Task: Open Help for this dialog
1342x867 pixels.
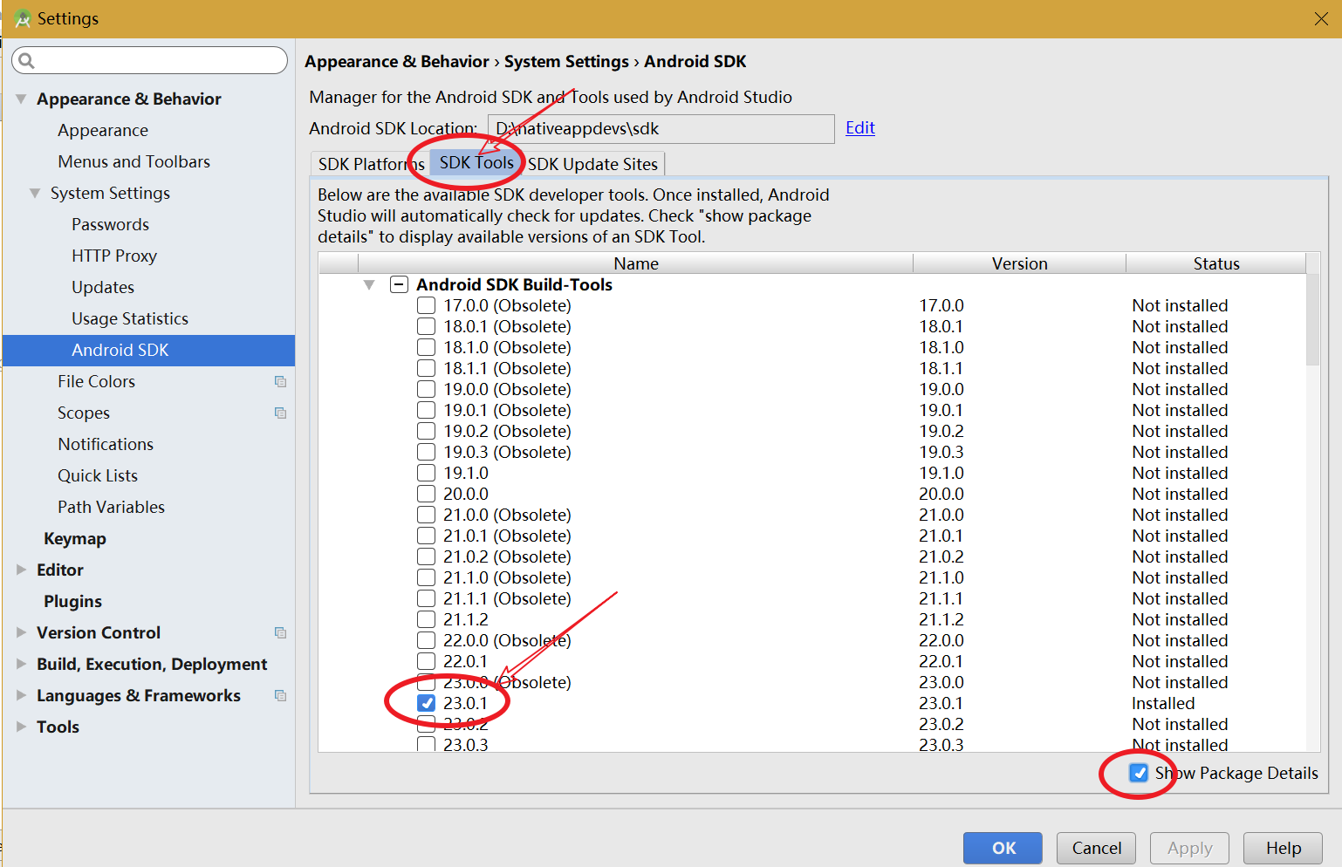Action: [1283, 848]
